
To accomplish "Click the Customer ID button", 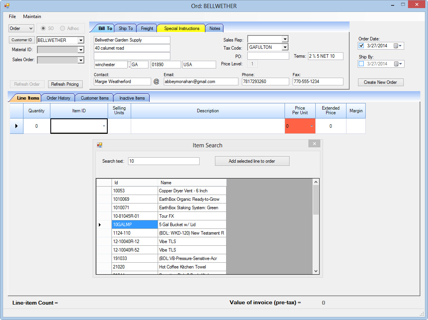I will [22, 40].
